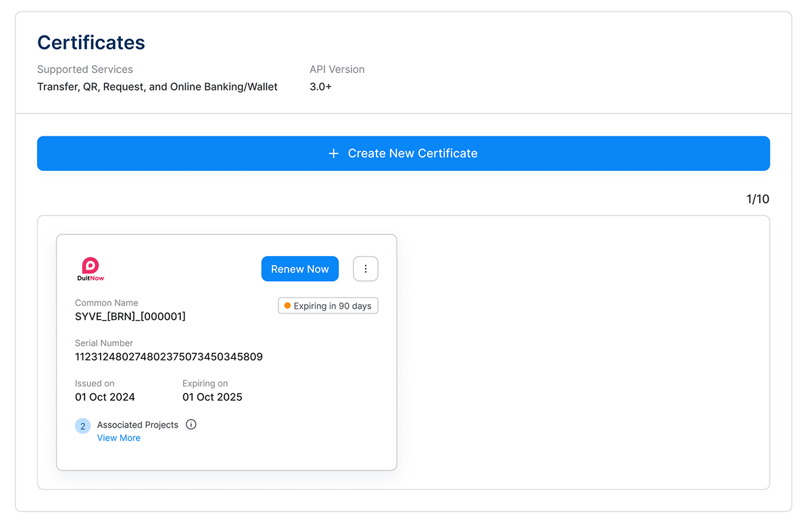Click the Certificates page heading
Screen dimensions: 811x527
click(91, 43)
